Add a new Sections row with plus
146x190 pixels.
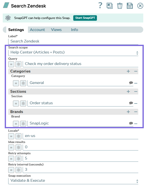128,91
